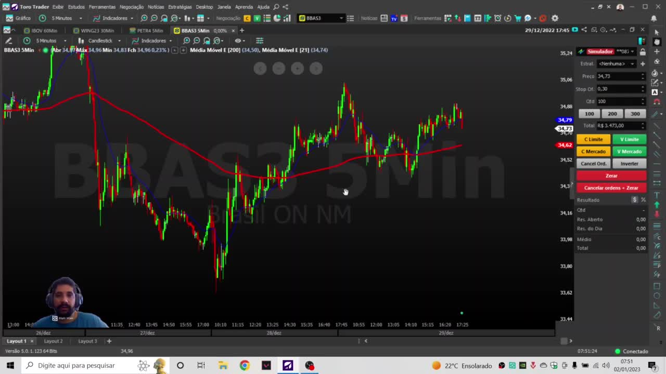666x374 pixels.
Task: Toggle the trading panel side icon
Action: 643,41
